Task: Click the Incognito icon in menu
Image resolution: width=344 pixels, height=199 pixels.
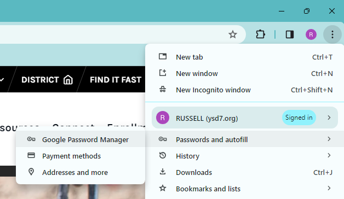Action: 163,89
